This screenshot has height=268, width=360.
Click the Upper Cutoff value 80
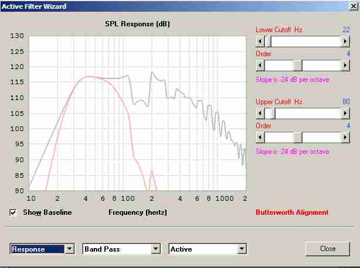(x=346, y=101)
